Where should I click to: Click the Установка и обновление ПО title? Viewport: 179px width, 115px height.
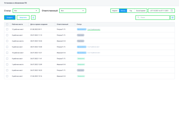point(16,3)
